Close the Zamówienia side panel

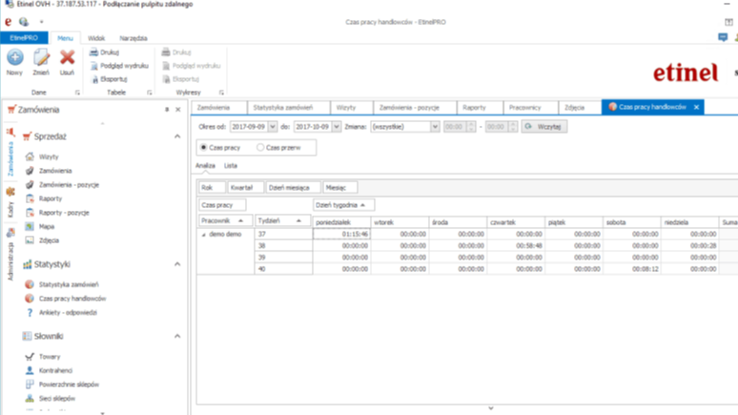point(178,110)
